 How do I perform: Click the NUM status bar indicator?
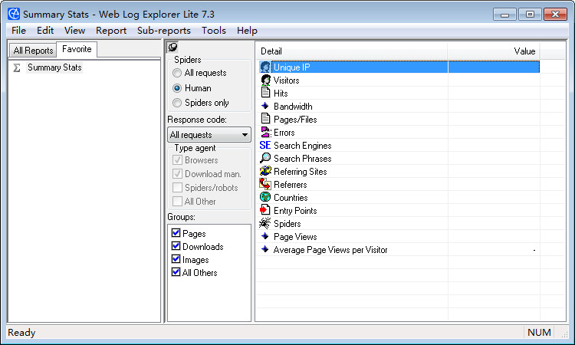pos(539,332)
